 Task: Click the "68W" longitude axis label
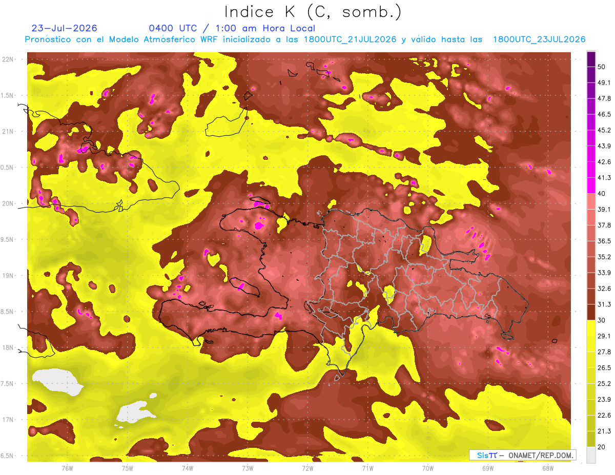coord(548,468)
